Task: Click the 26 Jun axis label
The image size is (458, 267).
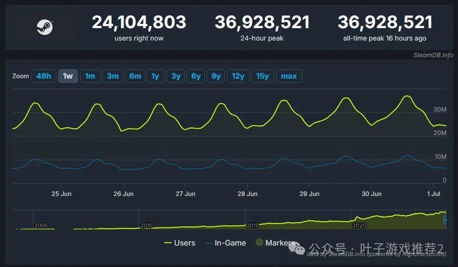Action: pos(123,194)
